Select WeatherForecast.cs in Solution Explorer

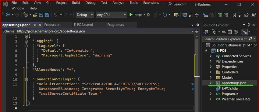(236, 99)
